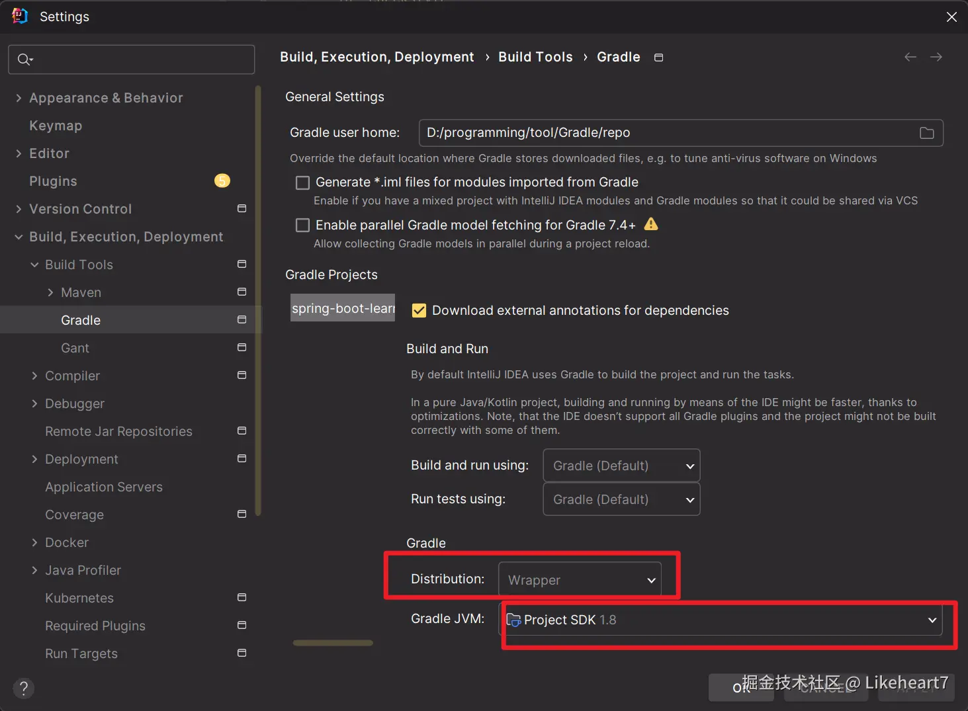Screen dimensions: 968x711
Task: Open the Plugins settings page
Action: coord(53,181)
